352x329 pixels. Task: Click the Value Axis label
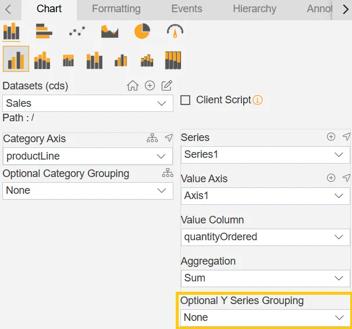pyautogui.click(x=204, y=179)
